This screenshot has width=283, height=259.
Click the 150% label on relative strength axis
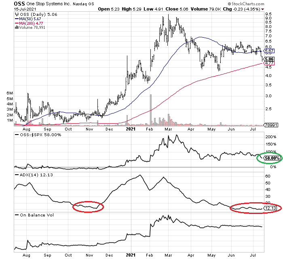[x=271, y=144]
